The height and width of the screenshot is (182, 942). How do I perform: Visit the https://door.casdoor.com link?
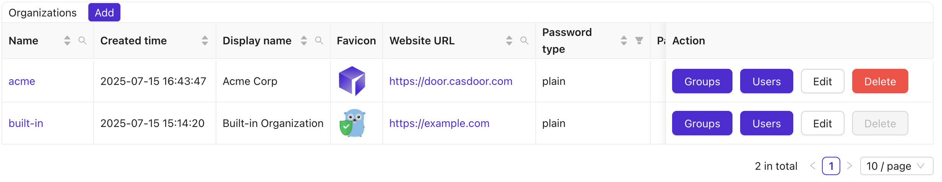(451, 81)
